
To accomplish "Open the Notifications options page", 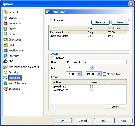I will tap(16, 50).
